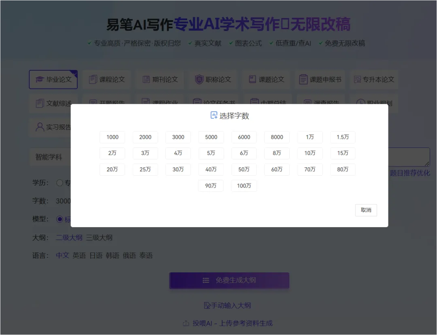This screenshot has height=335, width=437.
Task: Pick the 15万 word count option
Action: click(343, 153)
